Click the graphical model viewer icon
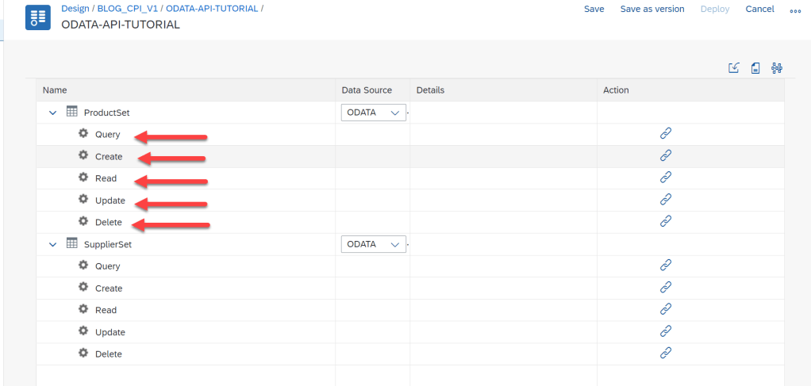This screenshot has width=811, height=386. pos(777,68)
